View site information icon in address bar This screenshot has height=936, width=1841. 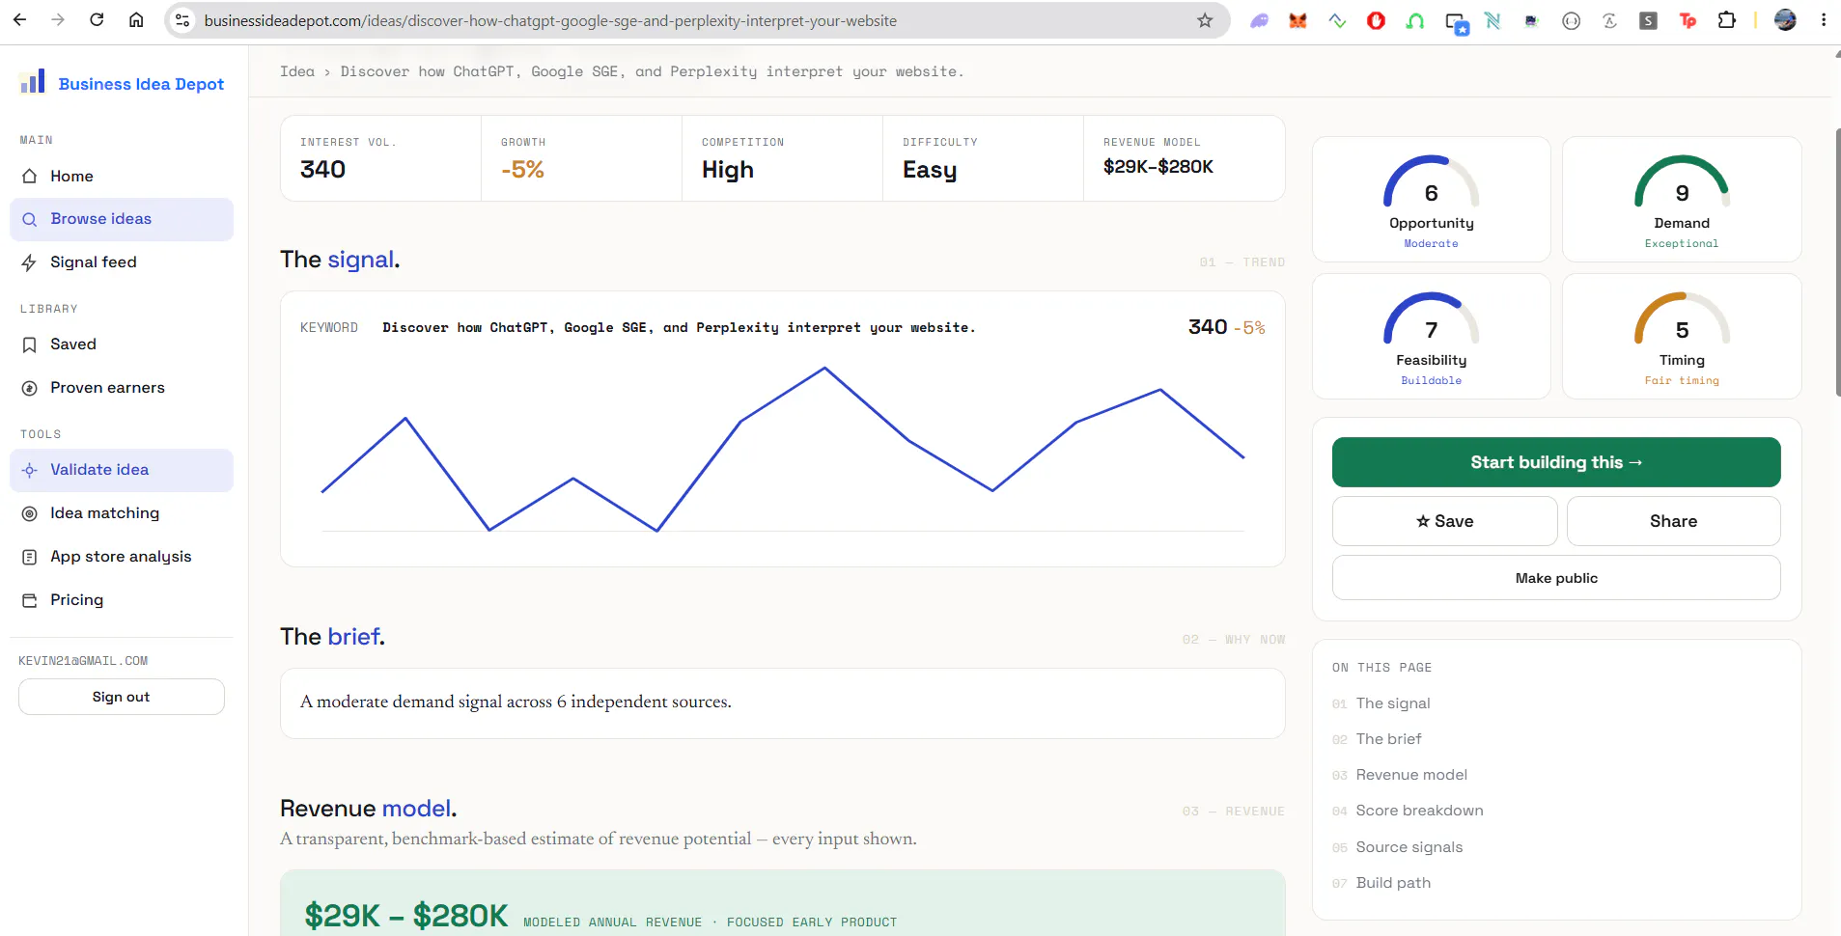pyautogui.click(x=182, y=20)
